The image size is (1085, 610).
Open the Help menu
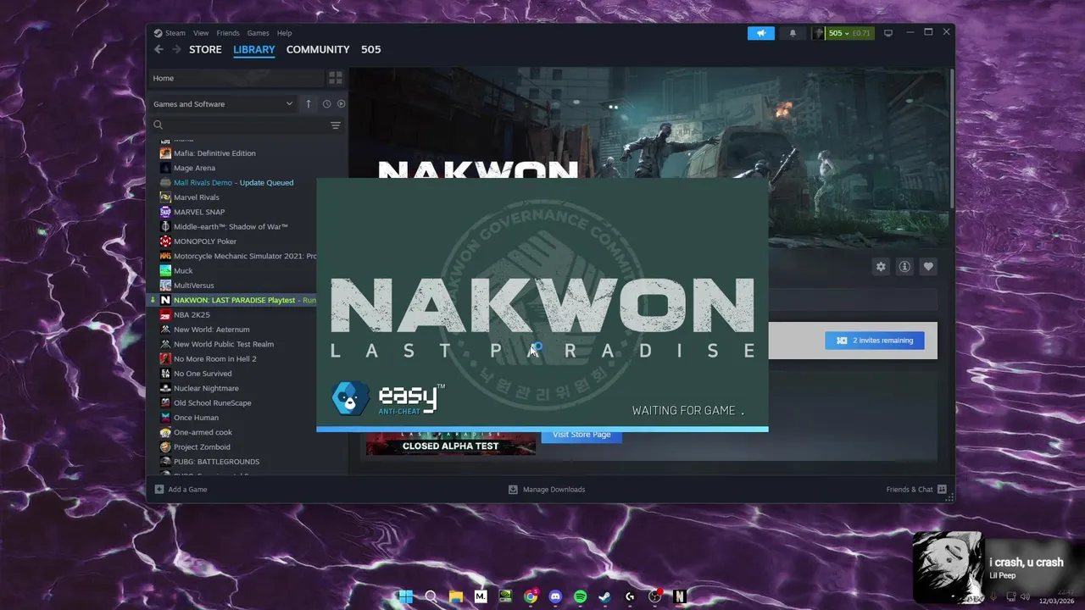pos(285,33)
